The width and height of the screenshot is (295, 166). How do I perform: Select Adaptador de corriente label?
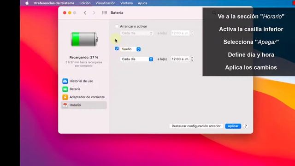click(87, 97)
